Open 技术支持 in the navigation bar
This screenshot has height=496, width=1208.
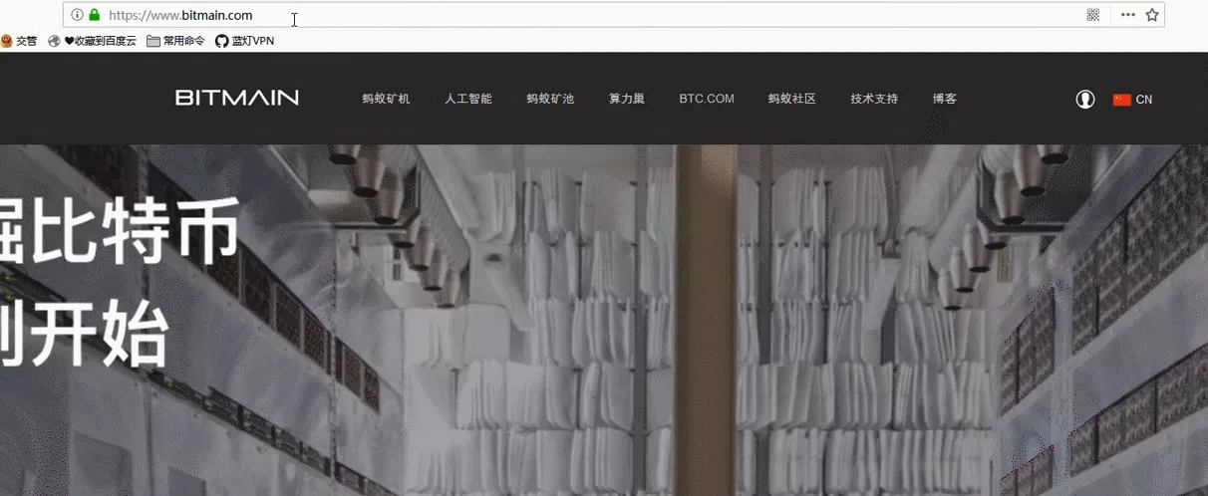(874, 99)
